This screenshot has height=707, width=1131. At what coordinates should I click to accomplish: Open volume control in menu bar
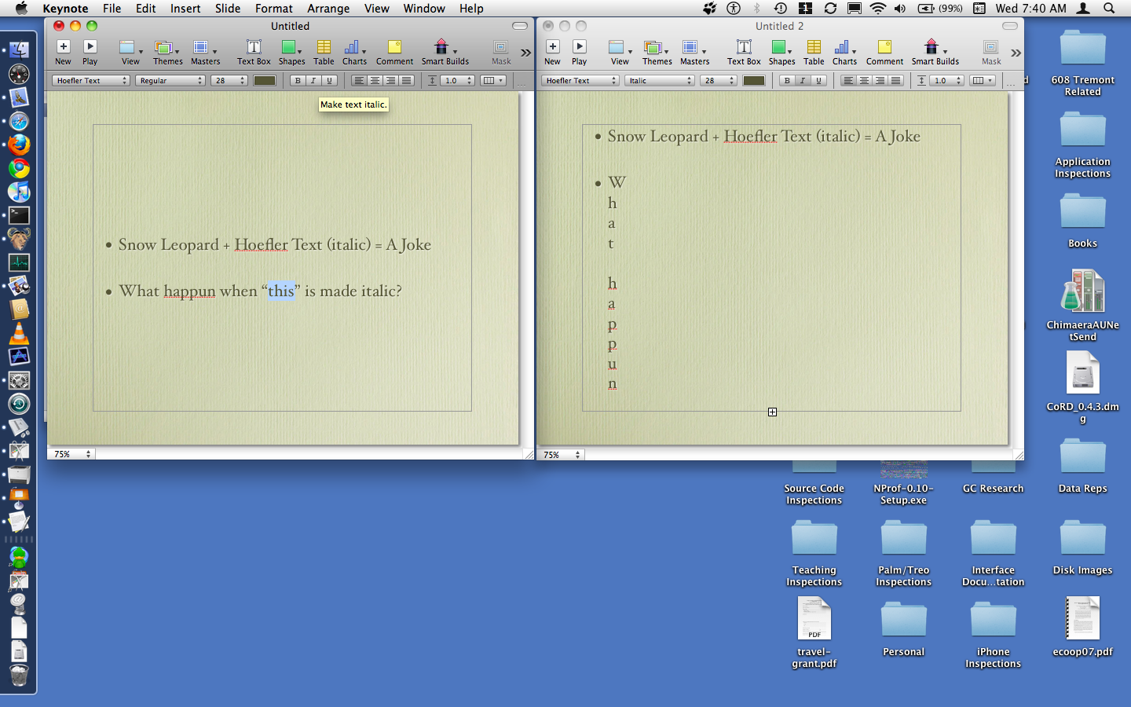click(x=900, y=8)
